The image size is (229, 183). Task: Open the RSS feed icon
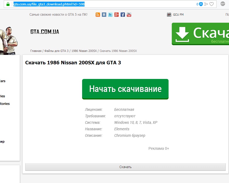(98, 15)
